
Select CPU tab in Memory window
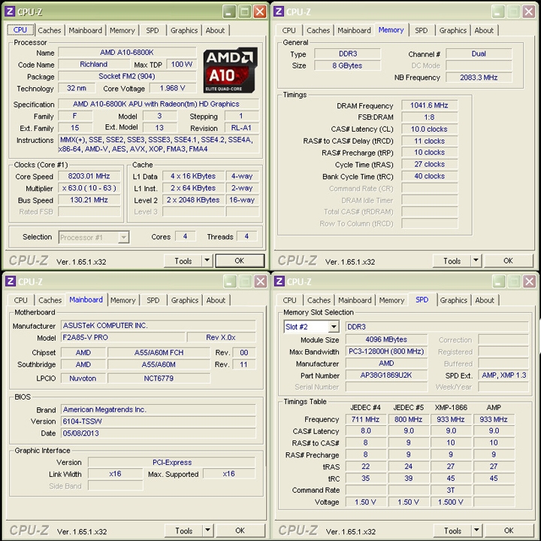pyautogui.click(x=289, y=30)
